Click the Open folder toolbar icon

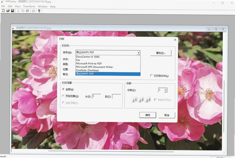point(8,11)
